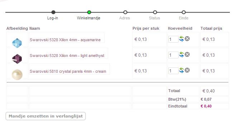Select the Status step circle

[x=155, y=12]
